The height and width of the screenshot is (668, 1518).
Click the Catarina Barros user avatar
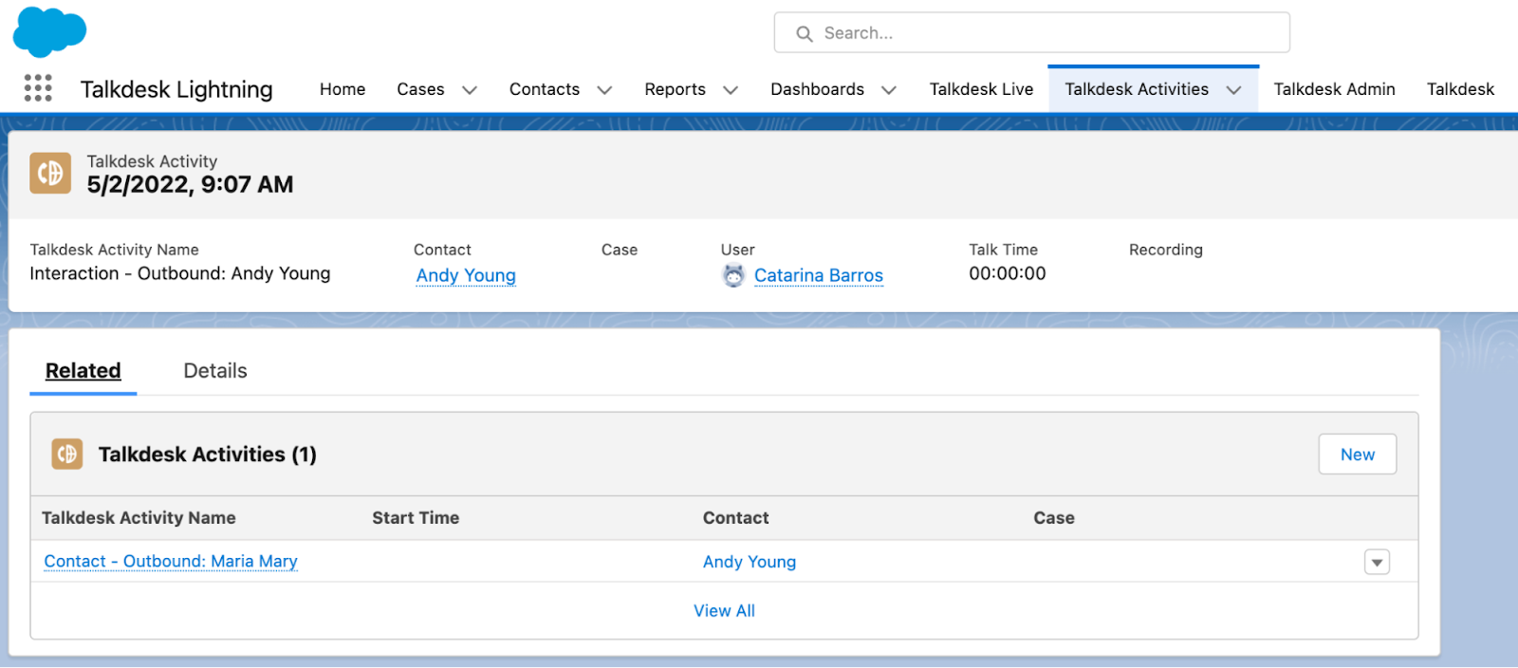733,275
